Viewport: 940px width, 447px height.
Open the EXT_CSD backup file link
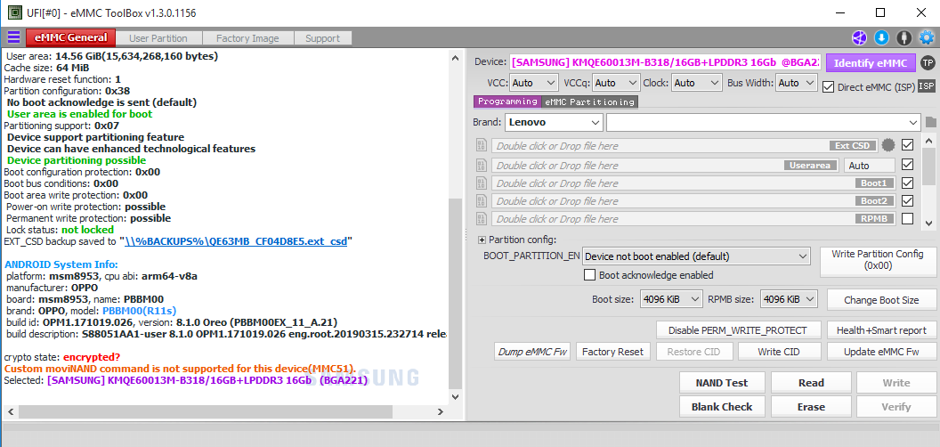coord(237,240)
